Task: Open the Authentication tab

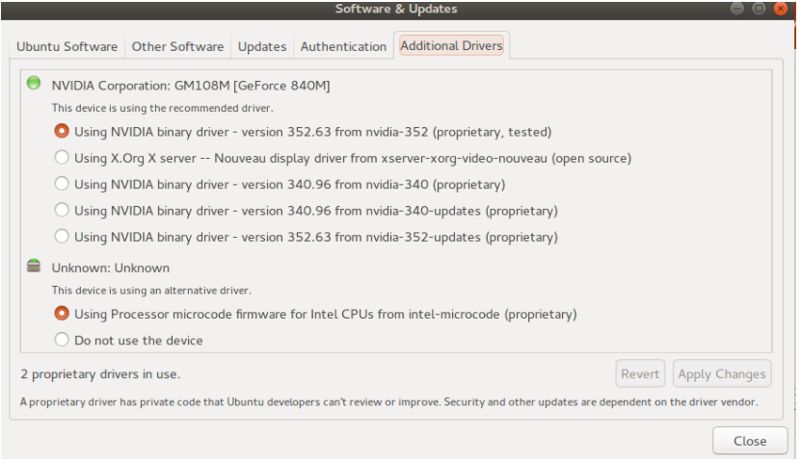Action: tap(343, 46)
